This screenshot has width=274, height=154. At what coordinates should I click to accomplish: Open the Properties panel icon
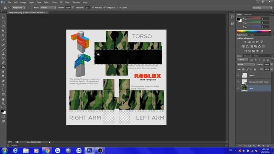[232, 24]
